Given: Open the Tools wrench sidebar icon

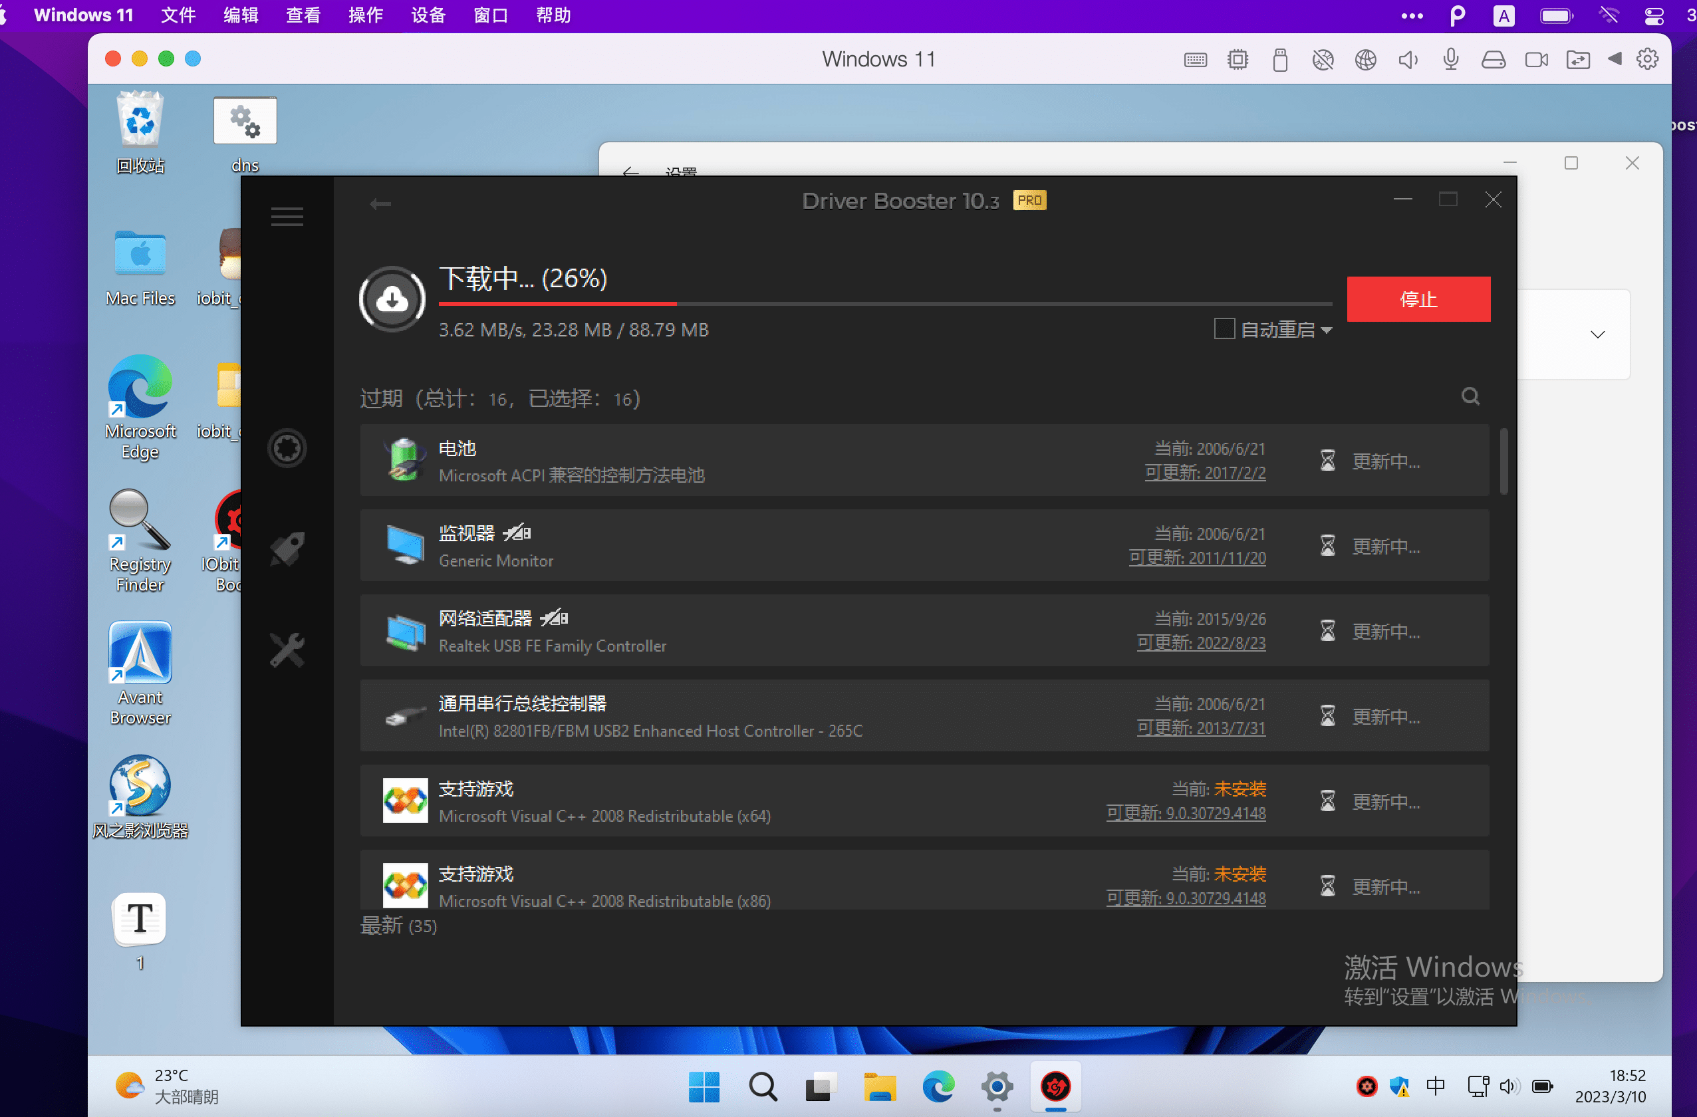Looking at the screenshot, I should (287, 650).
